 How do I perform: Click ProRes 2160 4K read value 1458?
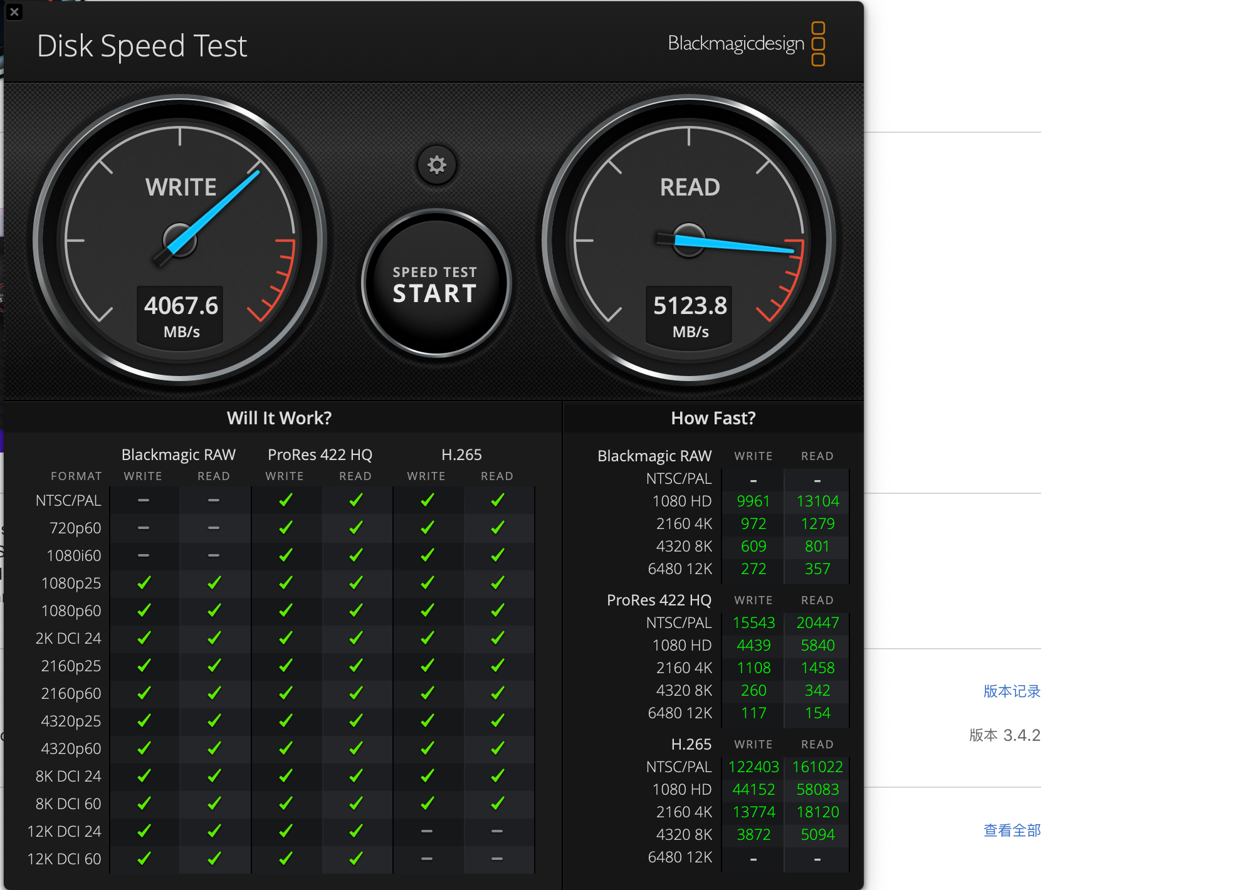tap(817, 668)
